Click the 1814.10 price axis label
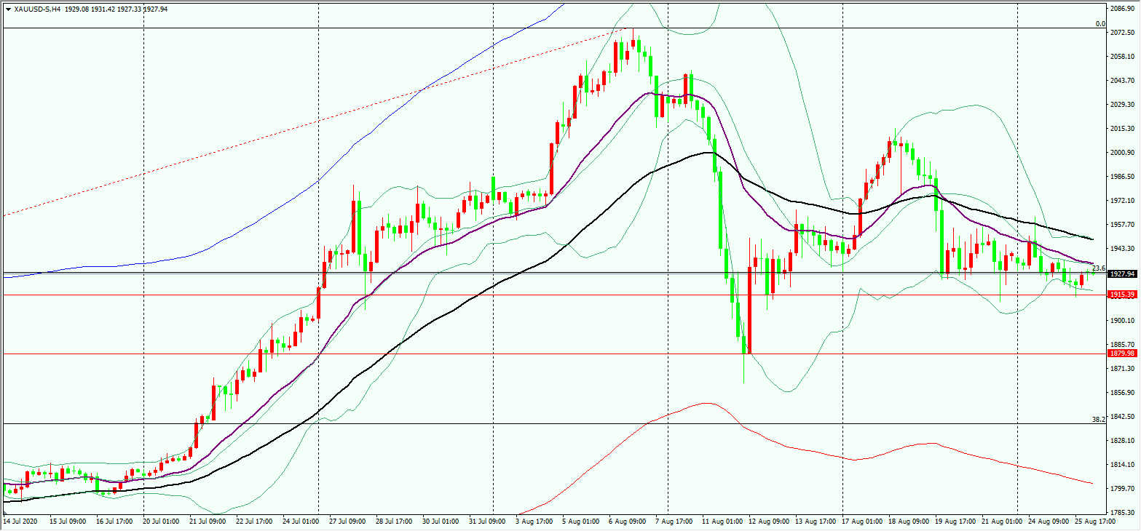The image size is (1141, 531). pyautogui.click(x=1123, y=465)
